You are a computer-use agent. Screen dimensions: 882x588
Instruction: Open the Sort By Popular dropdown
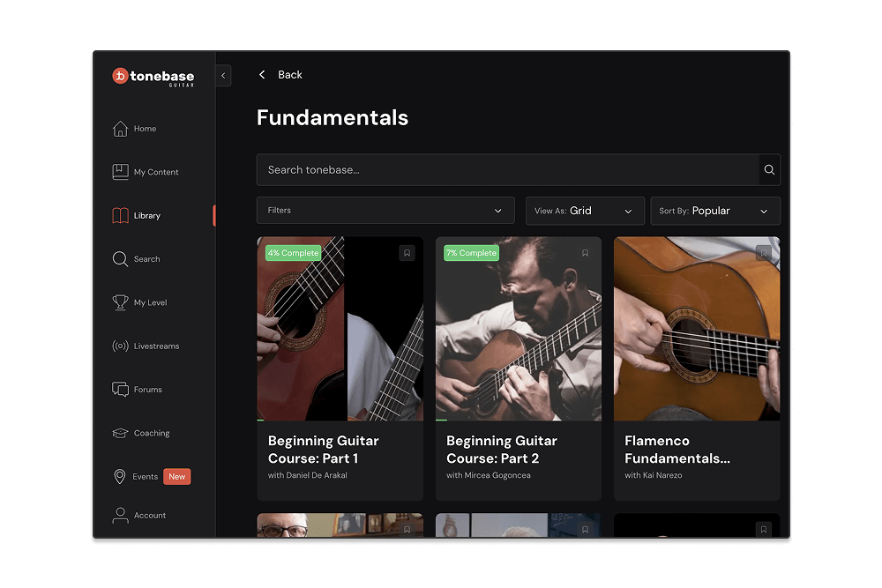click(x=715, y=211)
